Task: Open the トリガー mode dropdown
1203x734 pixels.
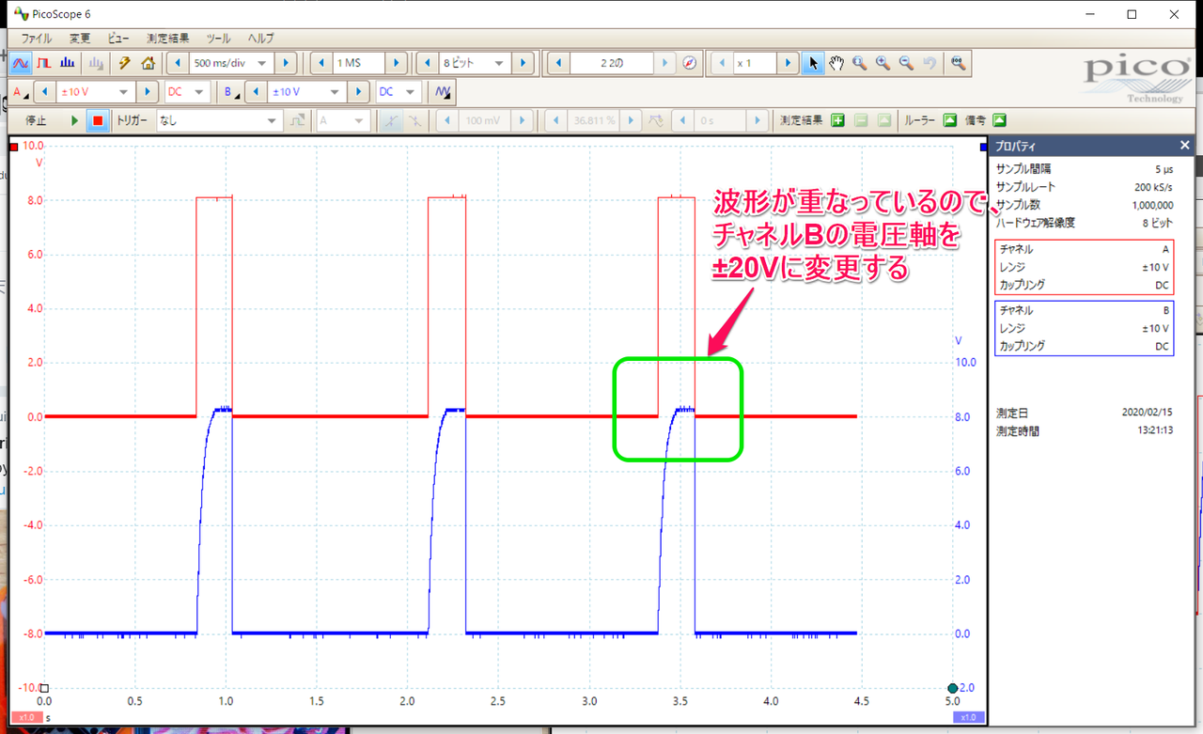Action: point(273,120)
